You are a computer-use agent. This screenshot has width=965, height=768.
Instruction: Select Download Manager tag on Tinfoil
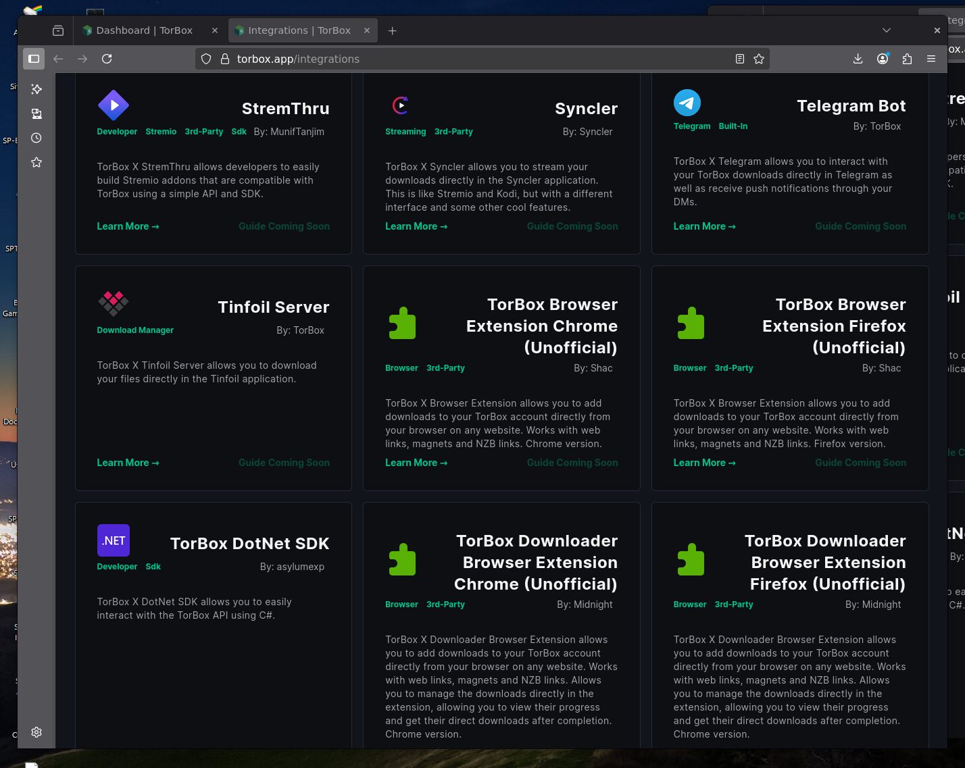click(x=135, y=330)
